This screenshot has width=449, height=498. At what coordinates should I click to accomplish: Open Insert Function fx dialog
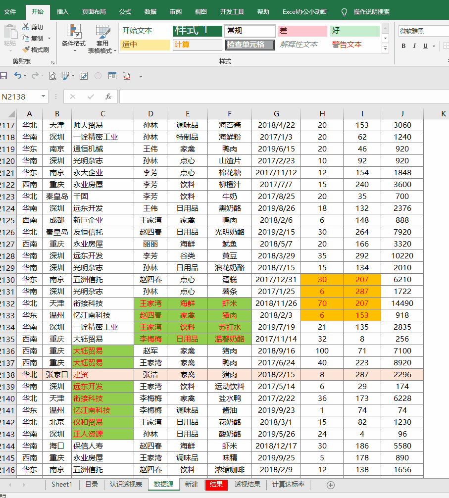coord(108,97)
